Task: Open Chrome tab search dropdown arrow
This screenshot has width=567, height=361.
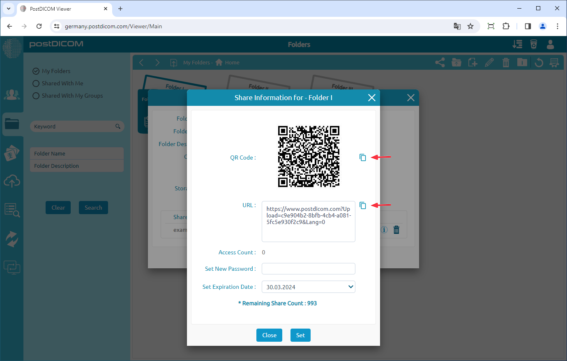Action: coord(8,9)
